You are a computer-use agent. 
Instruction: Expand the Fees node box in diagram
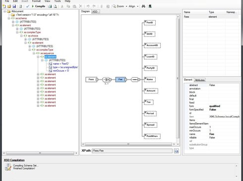click(x=97, y=80)
